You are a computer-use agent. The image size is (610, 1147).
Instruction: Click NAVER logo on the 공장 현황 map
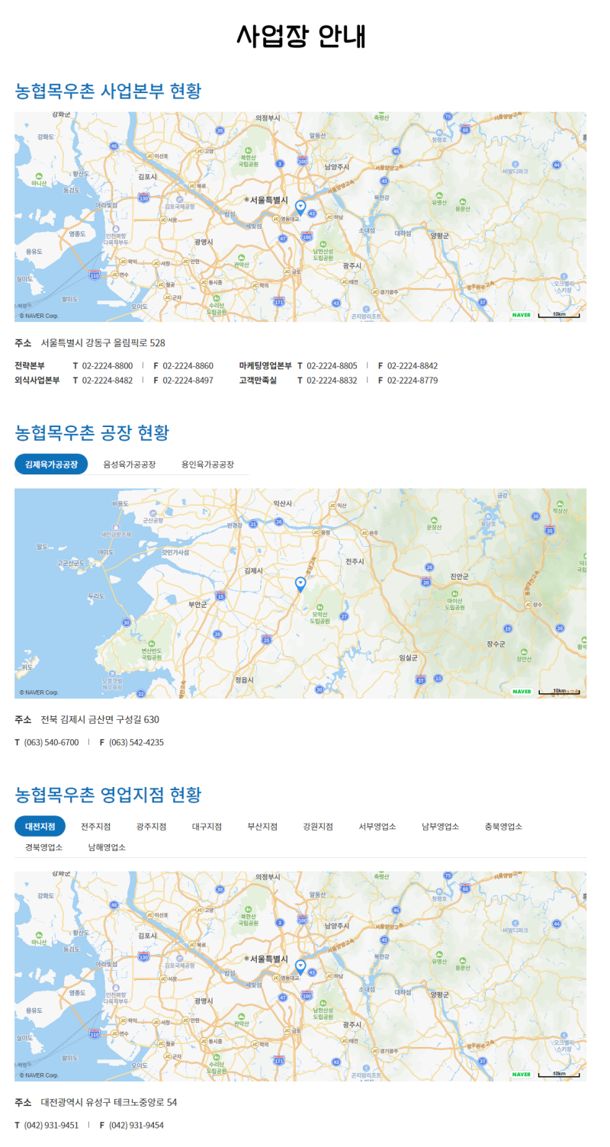(x=522, y=692)
